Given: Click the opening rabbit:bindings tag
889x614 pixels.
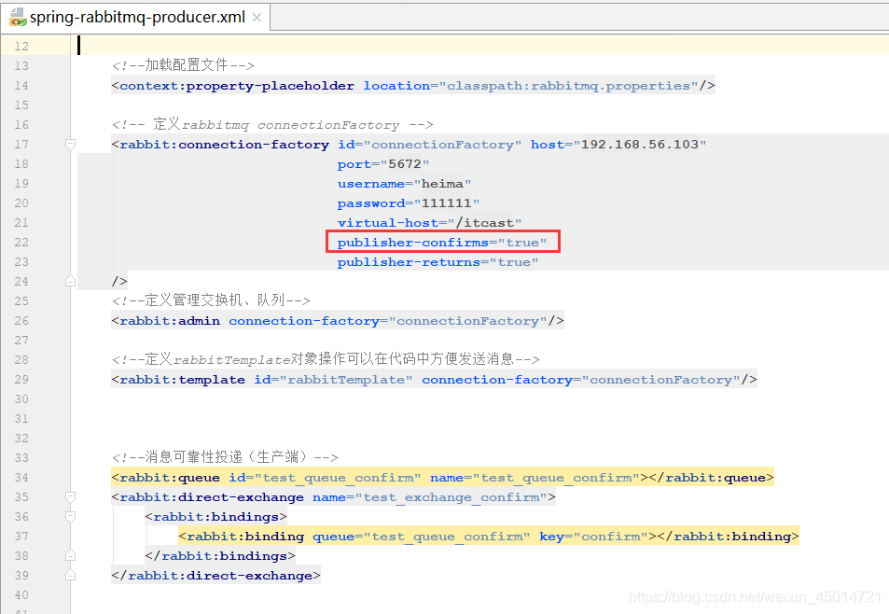Looking at the screenshot, I should (x=216, y=516).
